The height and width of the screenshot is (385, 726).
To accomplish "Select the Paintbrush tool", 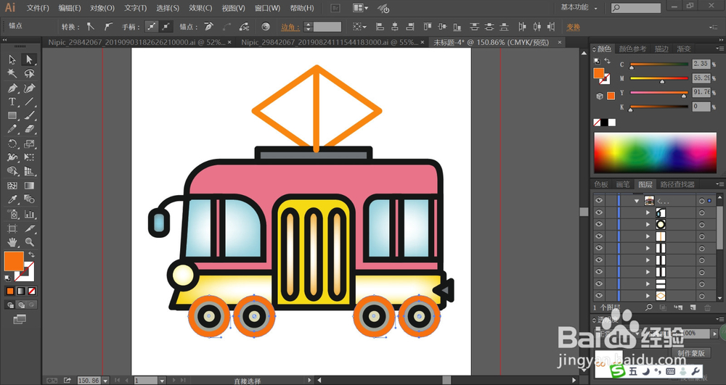I will (29, 115).
